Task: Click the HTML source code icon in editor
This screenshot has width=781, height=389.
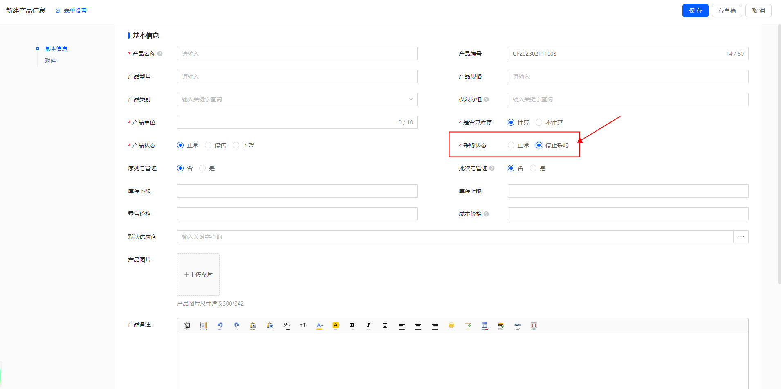Action: click(187, 326)
